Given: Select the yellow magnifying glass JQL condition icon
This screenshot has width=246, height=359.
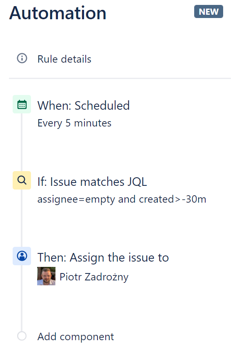Looking at the screenshot, I should point(22,180).
